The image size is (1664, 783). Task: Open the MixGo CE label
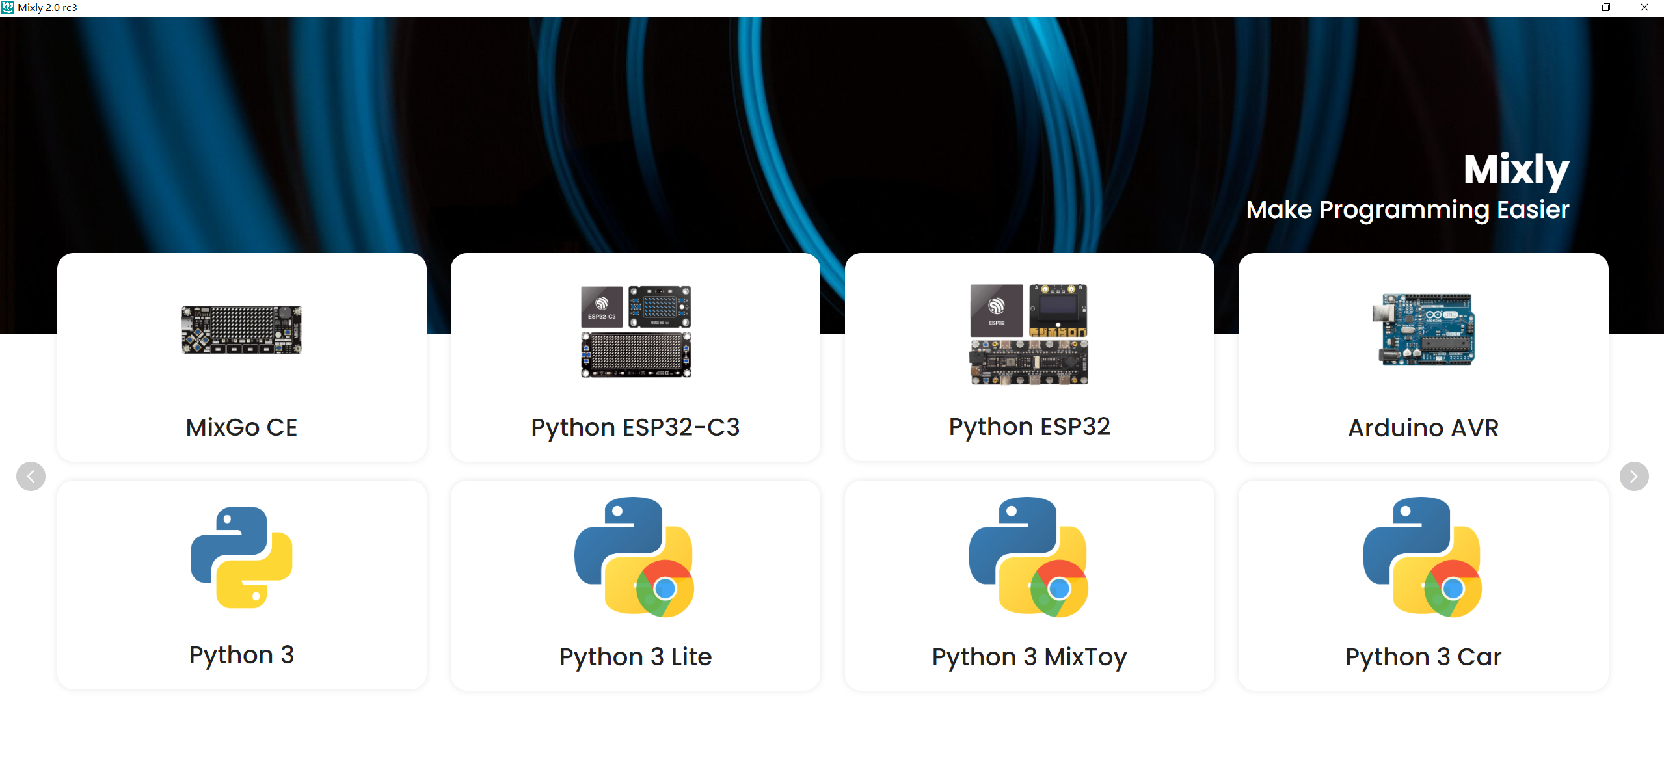coord(241,428)
